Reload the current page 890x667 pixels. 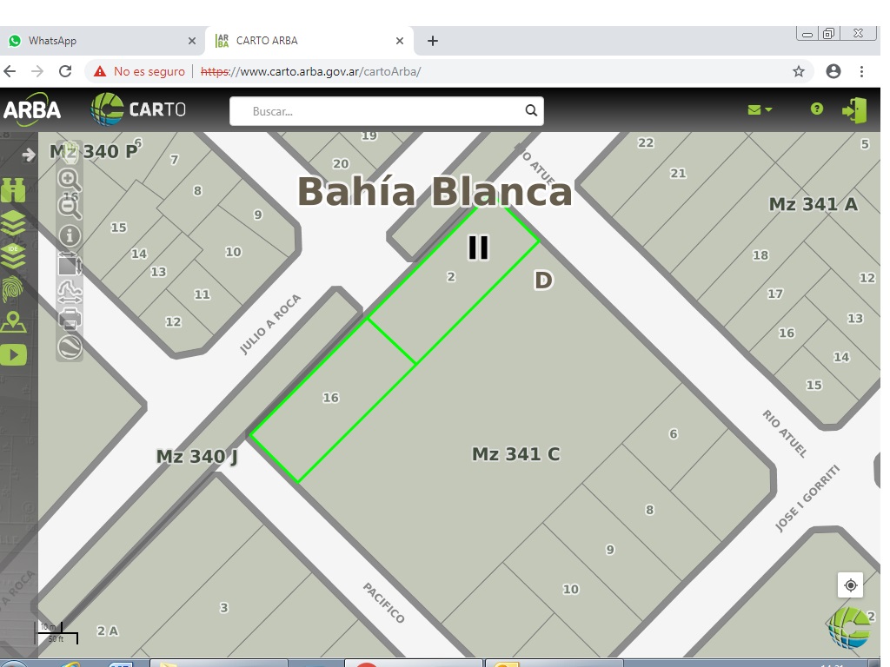click(65, 71)
